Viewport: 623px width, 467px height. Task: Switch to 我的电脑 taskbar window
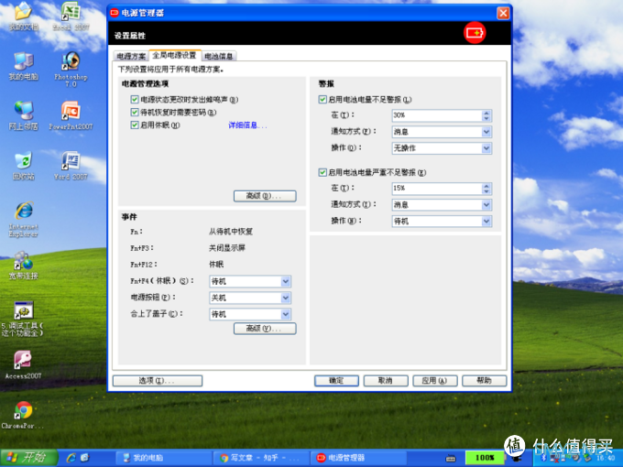(163, 458)
